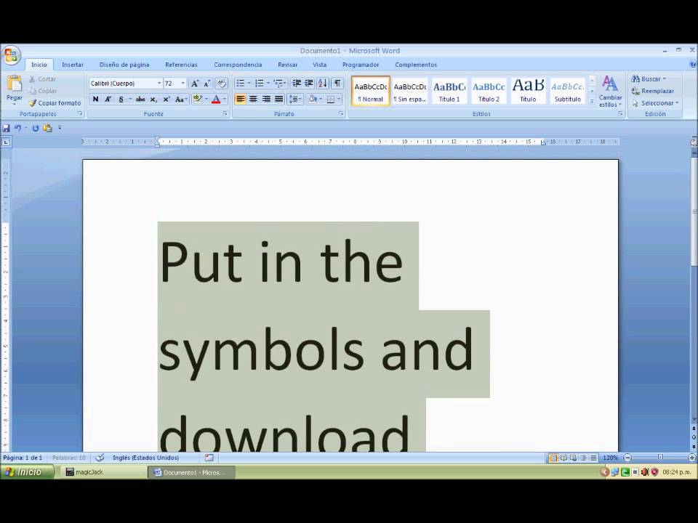The width and height of the screenshot is (698, 523).
Task: Click paste icon in quick access toolbar
Action: [x=48, y=128]
